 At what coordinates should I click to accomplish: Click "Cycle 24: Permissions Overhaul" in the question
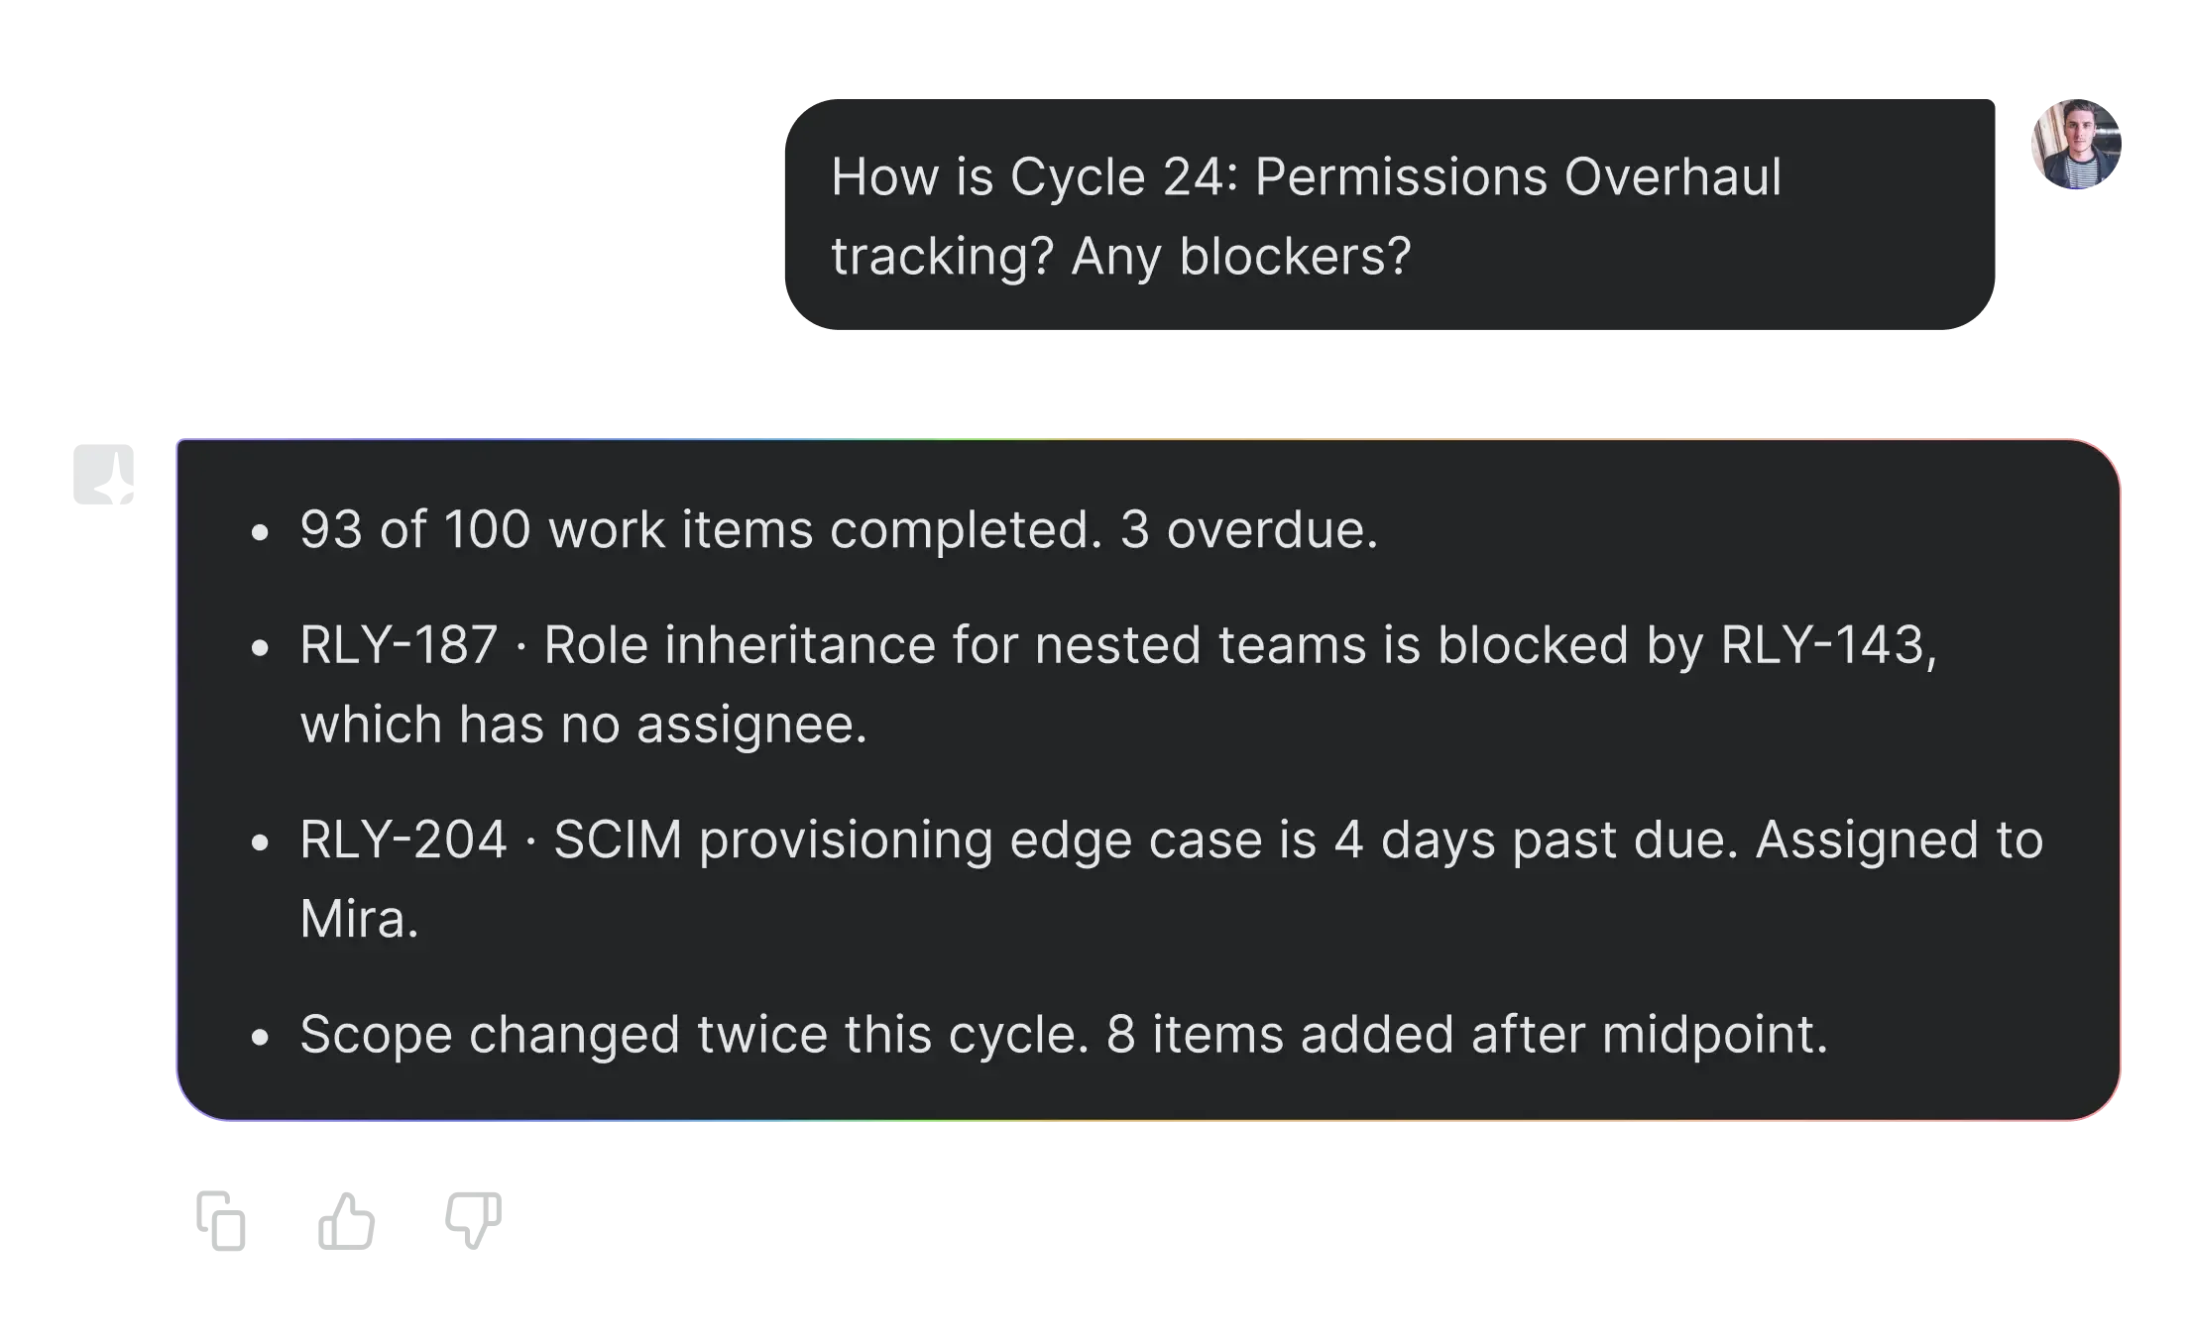1395,177
